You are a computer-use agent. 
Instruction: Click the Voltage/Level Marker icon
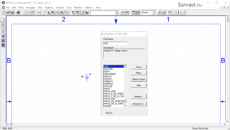pyautogui.click(x=159, y=13)
